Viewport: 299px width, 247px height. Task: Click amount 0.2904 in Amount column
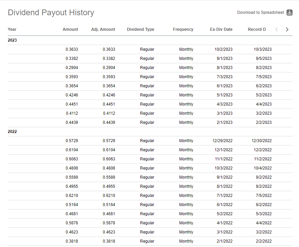[72, 68]
